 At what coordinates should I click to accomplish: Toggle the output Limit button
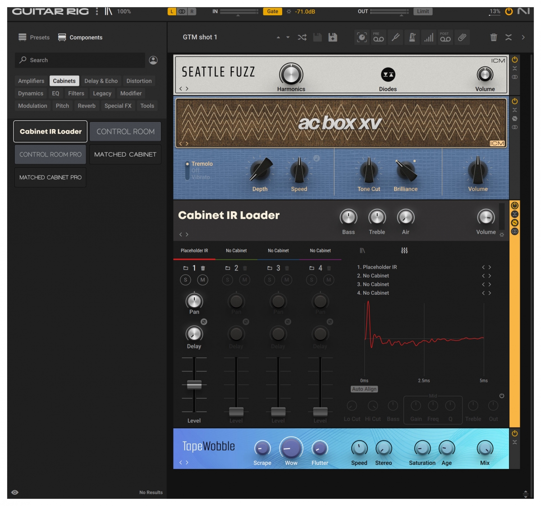[x=423, y=12]
